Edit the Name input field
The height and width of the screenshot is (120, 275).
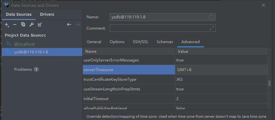pyautogui.click(x=162, y=17)
